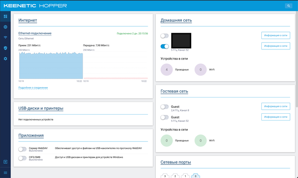Screen dimensions: 298x178
Task: Open the Internet globe icon in sidebar
Action: pos(5,27)
